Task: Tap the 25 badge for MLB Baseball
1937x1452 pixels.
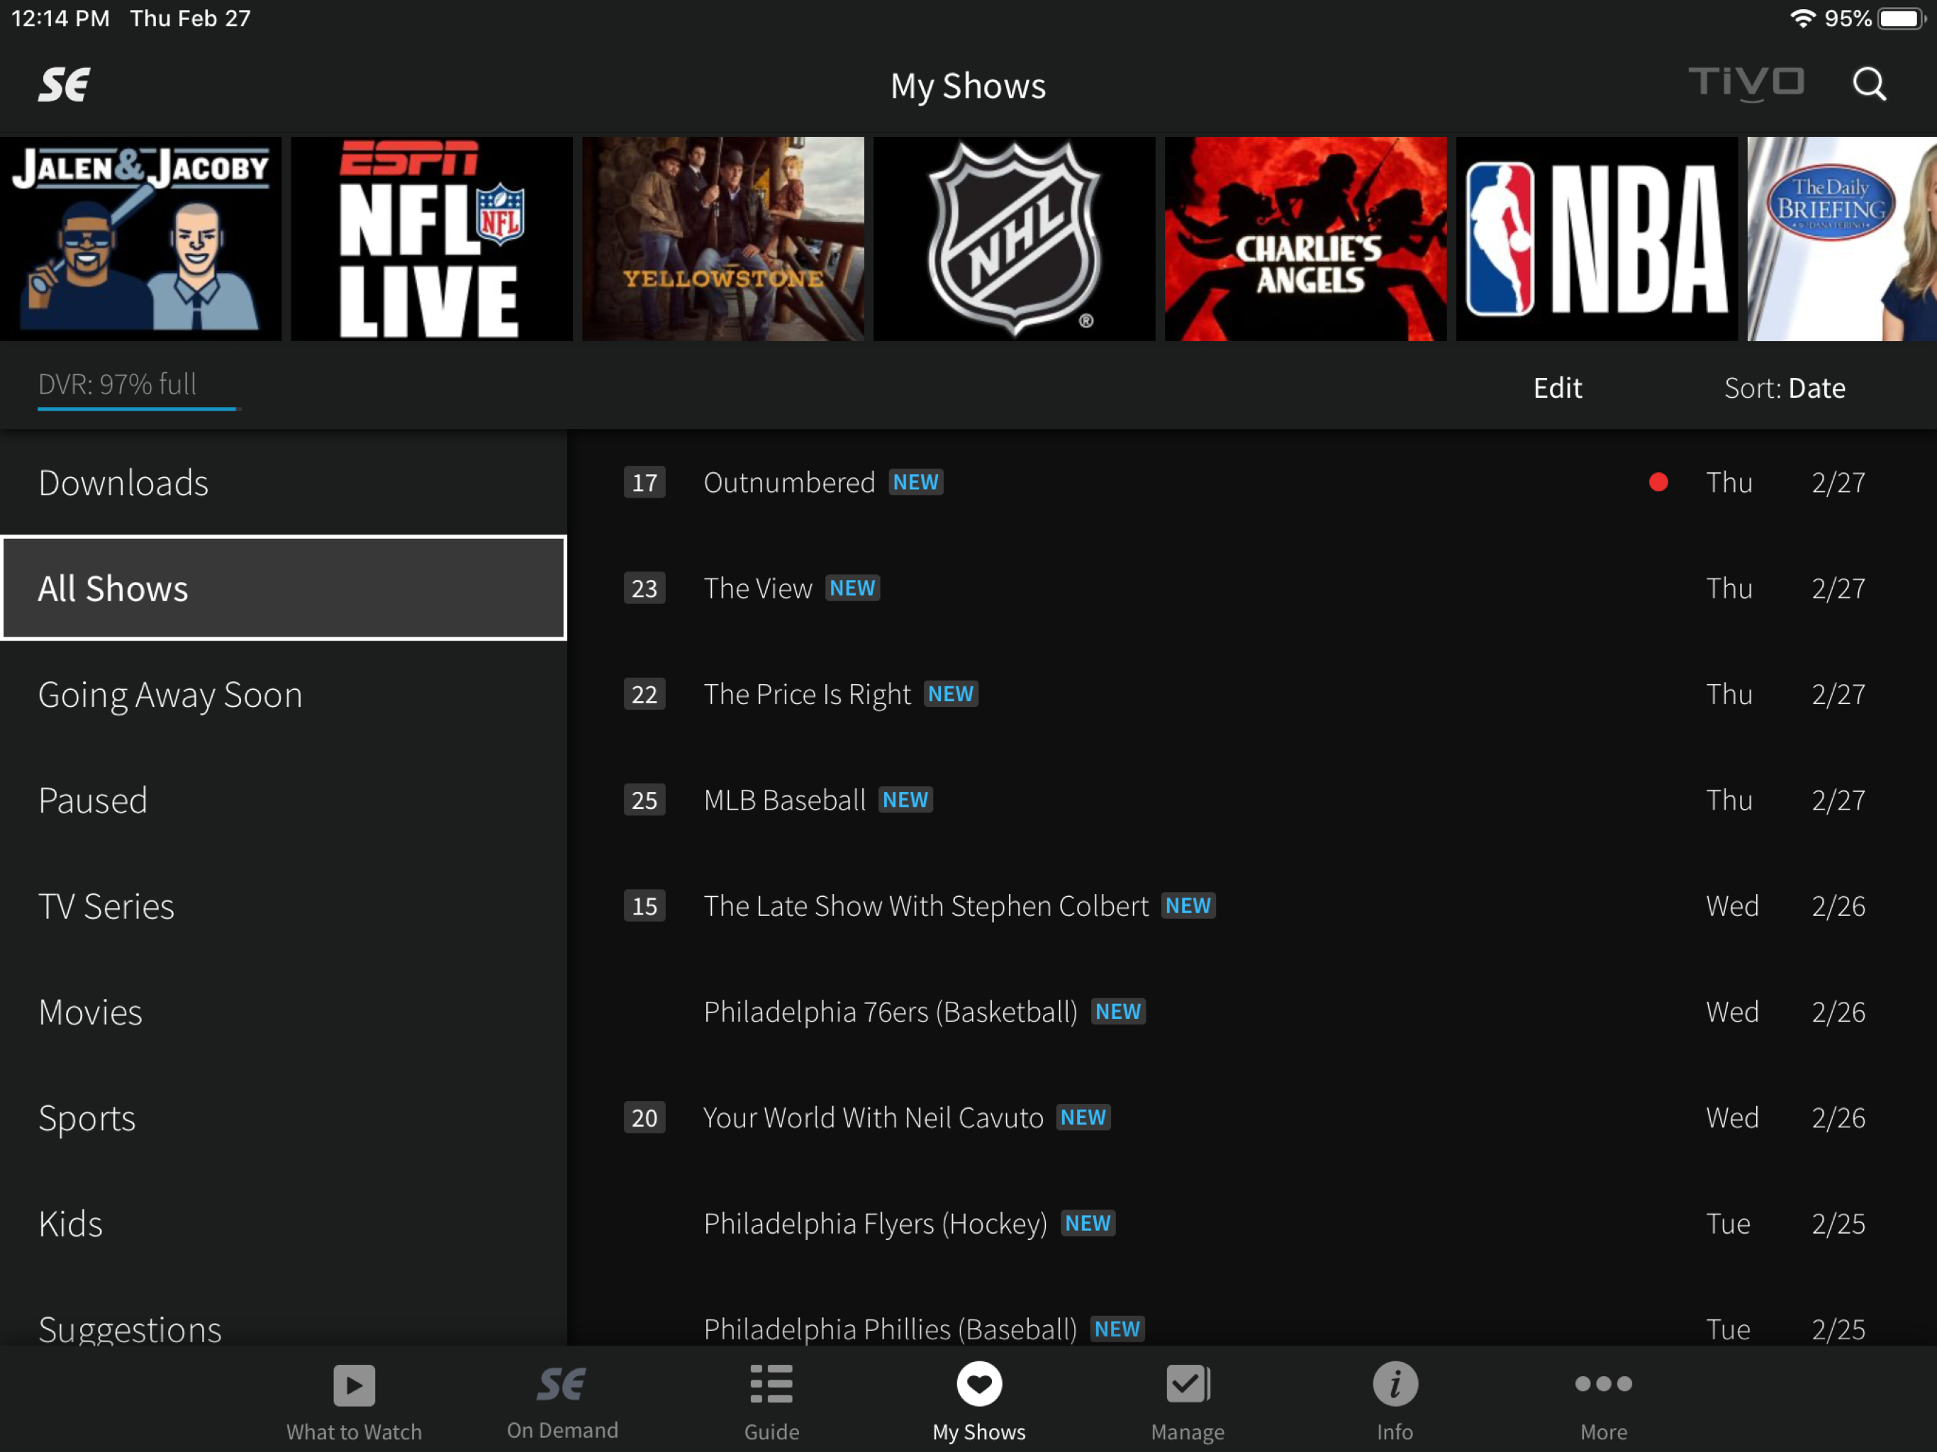Action: pyautogui.click(x=644, y=800)
